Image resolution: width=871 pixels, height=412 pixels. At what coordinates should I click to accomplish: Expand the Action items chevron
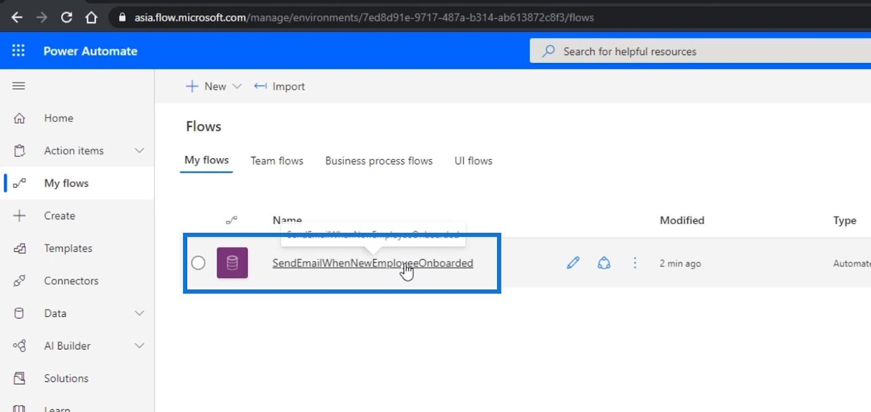[x=139, y=151]
